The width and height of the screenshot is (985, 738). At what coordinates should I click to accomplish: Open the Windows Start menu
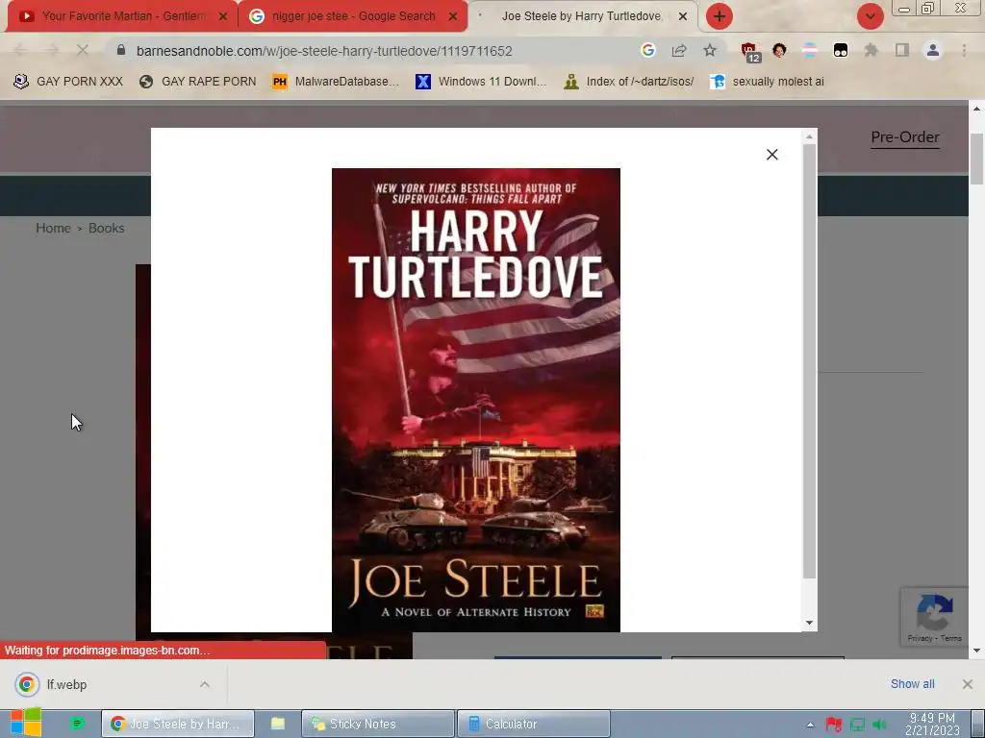(x=26, y=723)
